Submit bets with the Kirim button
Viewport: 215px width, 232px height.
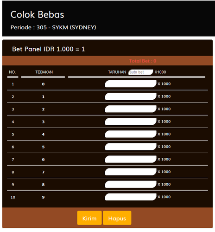tap(89, 218)
